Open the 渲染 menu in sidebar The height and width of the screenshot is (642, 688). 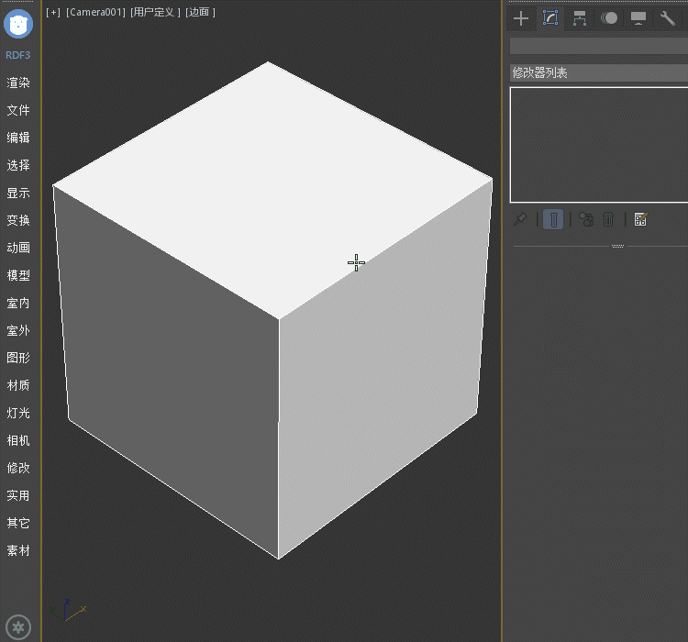(18, 83)
